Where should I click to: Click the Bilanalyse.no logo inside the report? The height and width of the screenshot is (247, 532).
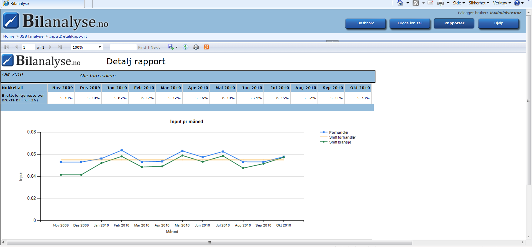click(41, 61)
